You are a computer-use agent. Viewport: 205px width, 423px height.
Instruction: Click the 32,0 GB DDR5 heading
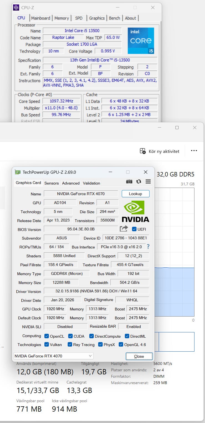pyautogui.click(x=176, y=175)
